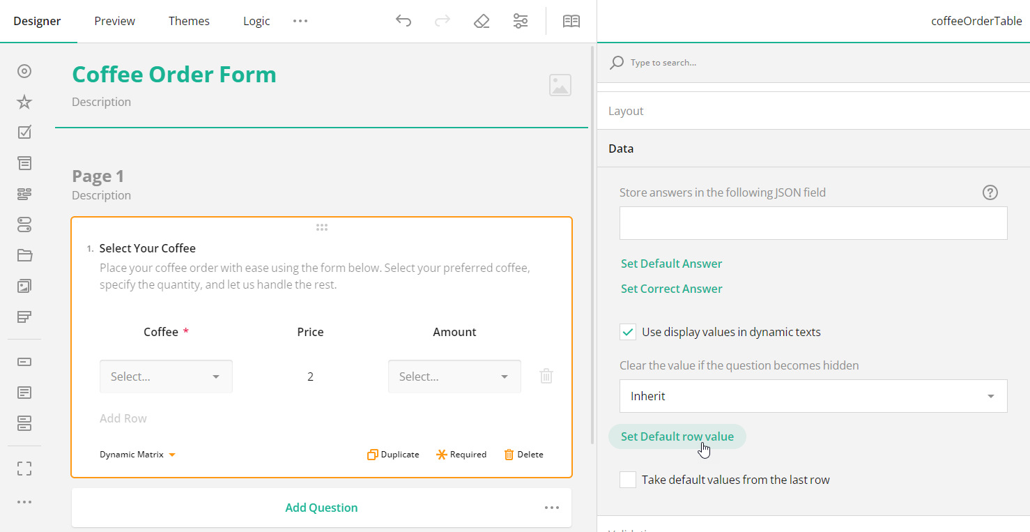Choose the Checkboxes question type icon

(24, 132)
